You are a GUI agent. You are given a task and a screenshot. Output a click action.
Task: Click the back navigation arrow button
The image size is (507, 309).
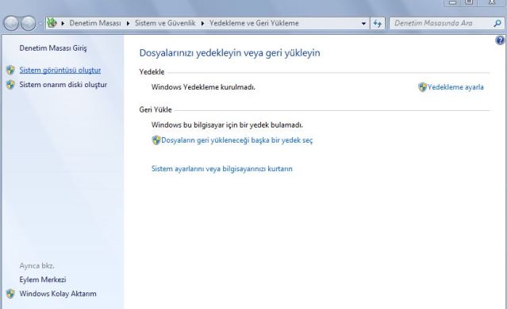(x=11, y=23)
